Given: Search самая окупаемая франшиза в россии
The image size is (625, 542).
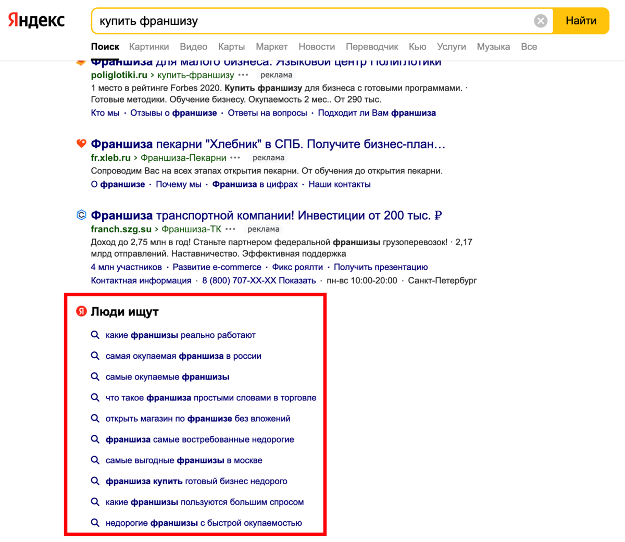Looking at the screenshot, I should [183, 356].
